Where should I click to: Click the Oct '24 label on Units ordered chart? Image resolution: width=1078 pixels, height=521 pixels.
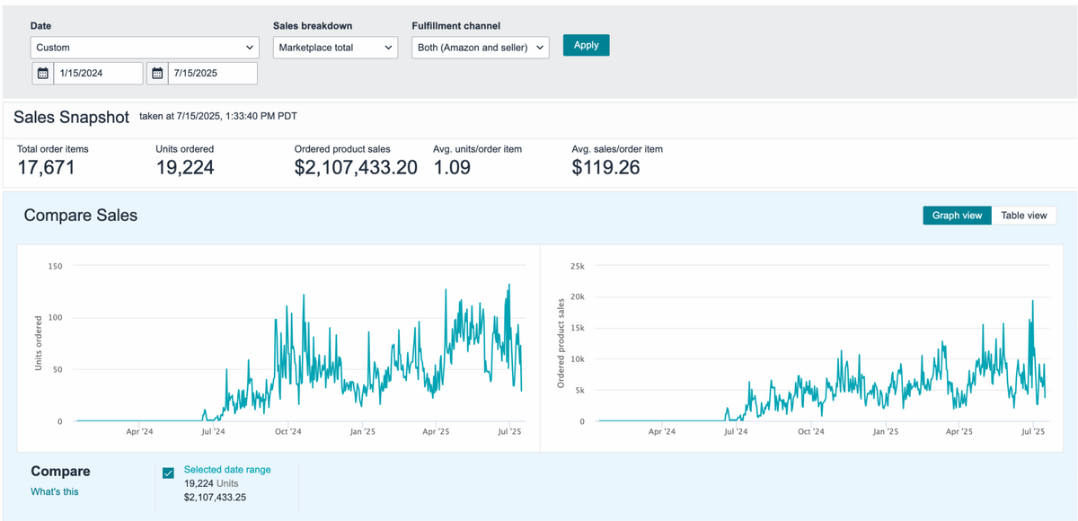pos(287,432)
